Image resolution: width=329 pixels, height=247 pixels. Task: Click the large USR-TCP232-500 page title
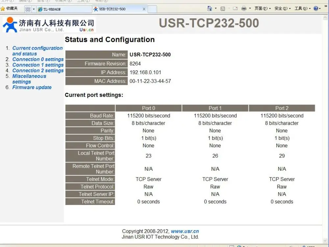pos(209,23)
